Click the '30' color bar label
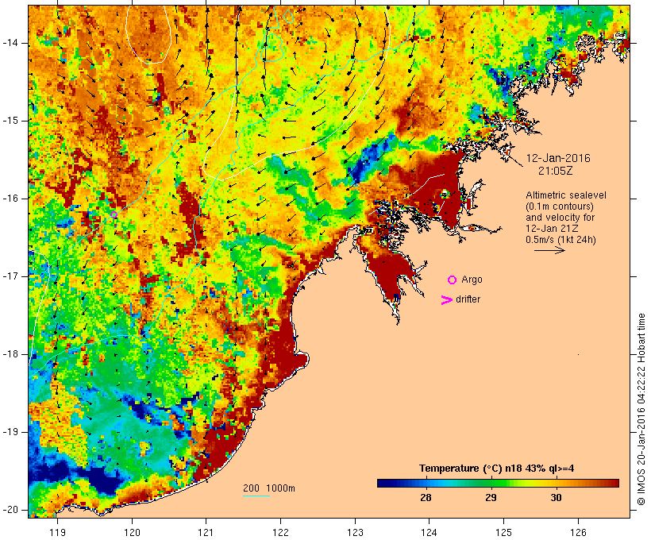Image resolution: width=651 pixels, height=540 pixels. coord(556,497)
